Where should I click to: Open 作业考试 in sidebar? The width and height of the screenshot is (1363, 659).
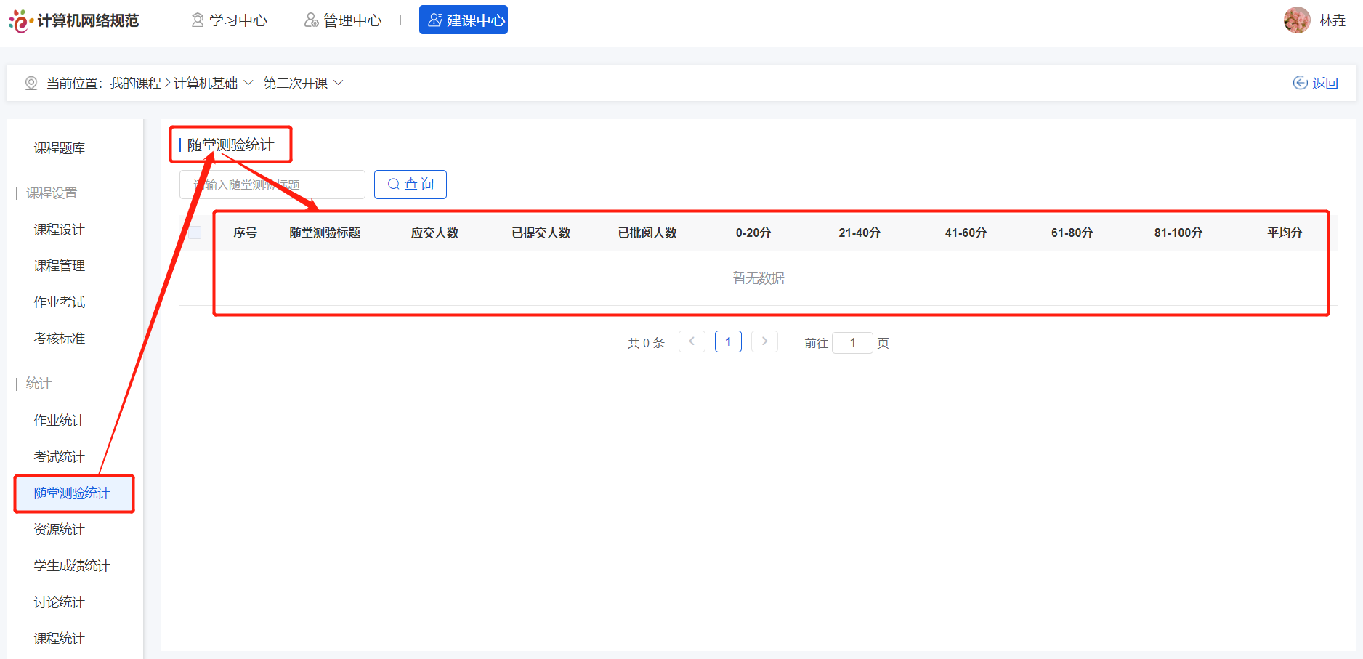point(60,302)
